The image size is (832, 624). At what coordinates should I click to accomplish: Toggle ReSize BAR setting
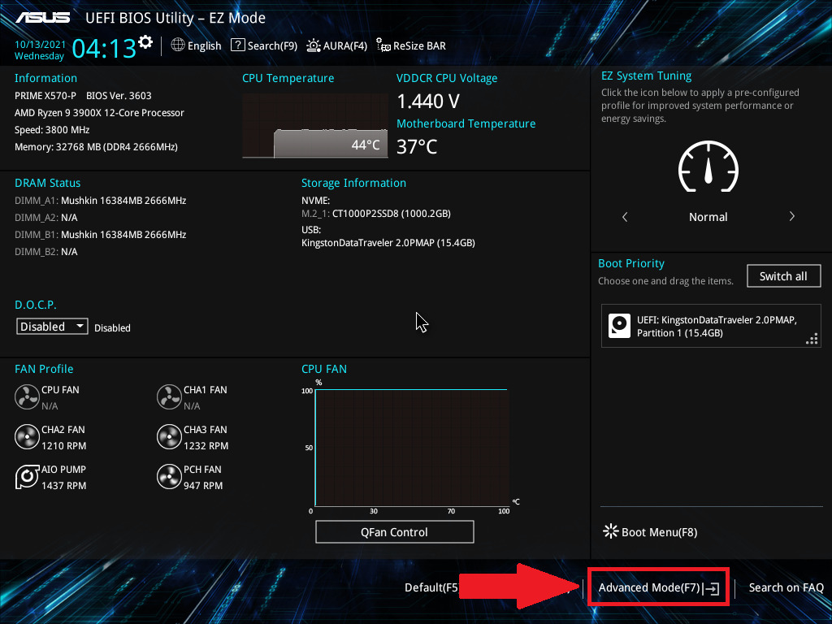[410, 45]
